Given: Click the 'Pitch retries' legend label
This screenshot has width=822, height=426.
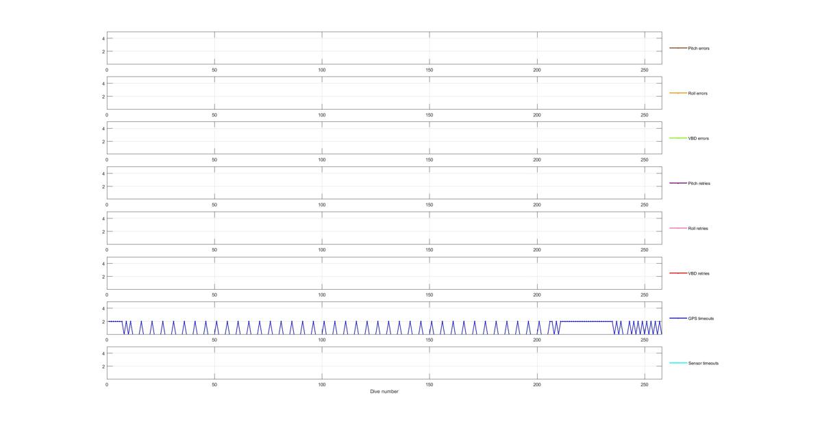Looking at the screenshot, I should (x=699, y=184).
